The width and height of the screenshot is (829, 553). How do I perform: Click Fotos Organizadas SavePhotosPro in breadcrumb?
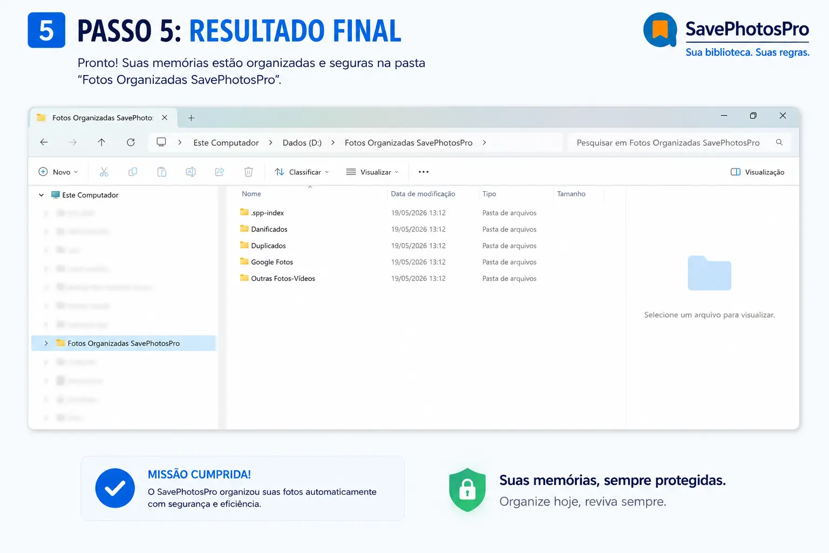(409, 143)
